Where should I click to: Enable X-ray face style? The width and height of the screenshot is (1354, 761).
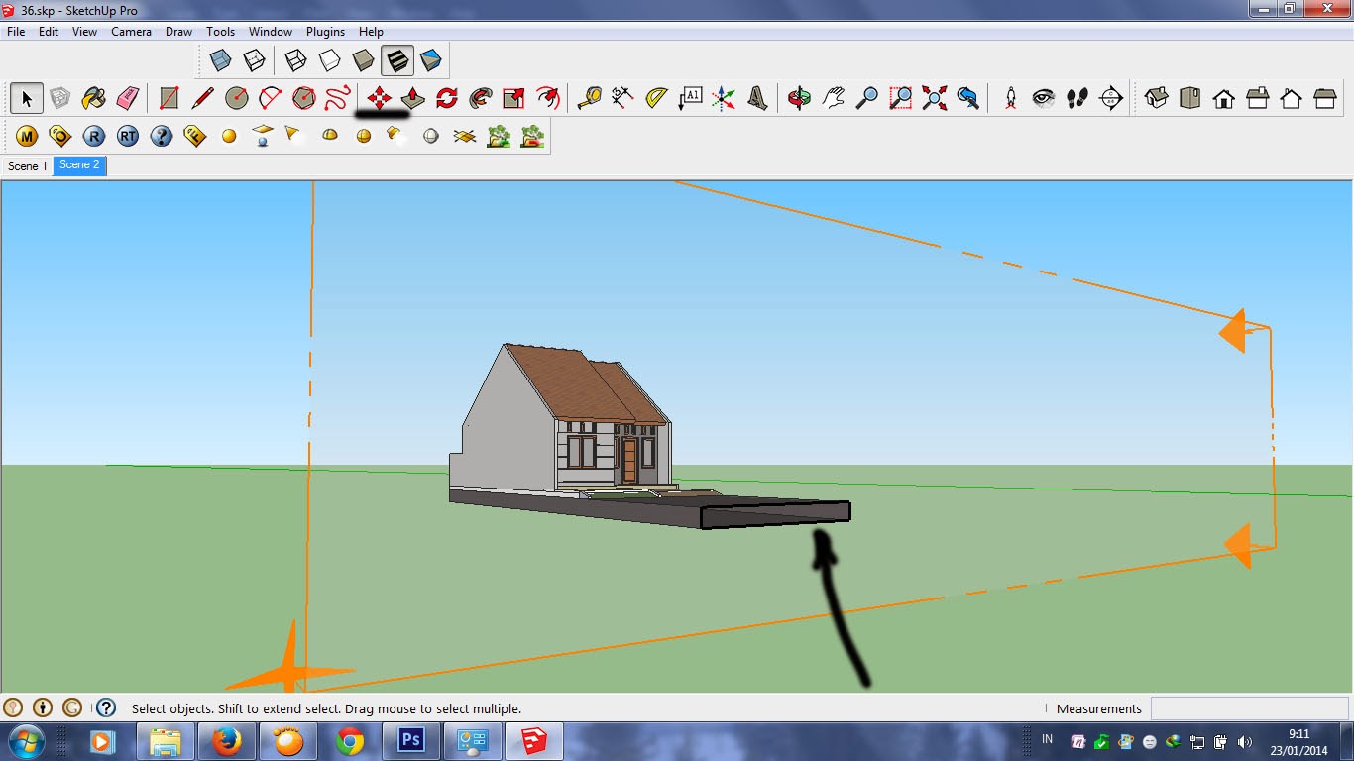(x=221, y=59)
